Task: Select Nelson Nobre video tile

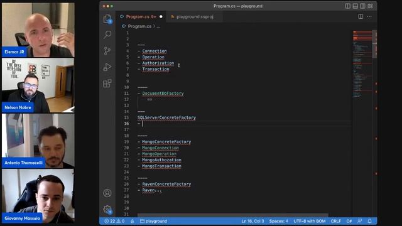Action: tap(38, 85)
